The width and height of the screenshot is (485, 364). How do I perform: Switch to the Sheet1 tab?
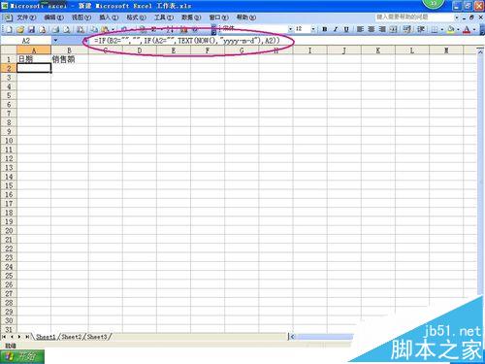coord(46,337)
